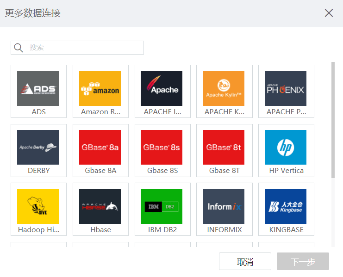Click the "IBM DB2" label
The height and width of the screenshot is (277, 343).
tap(162, 230)
